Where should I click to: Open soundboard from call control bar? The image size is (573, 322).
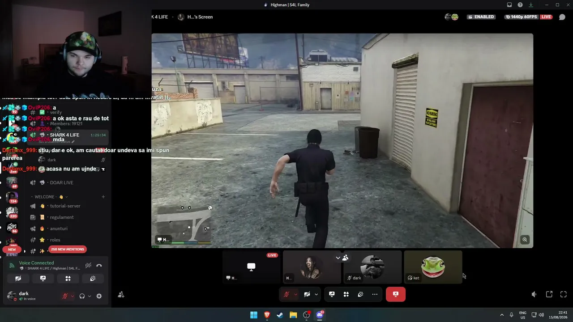360,294
